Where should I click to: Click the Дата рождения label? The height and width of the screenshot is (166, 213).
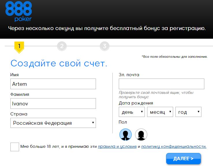[x=136, y=103]
